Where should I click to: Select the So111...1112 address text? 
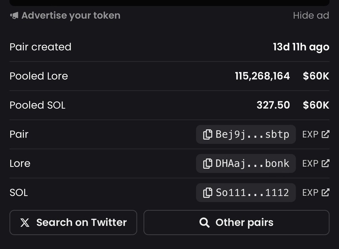pos(252,193)
